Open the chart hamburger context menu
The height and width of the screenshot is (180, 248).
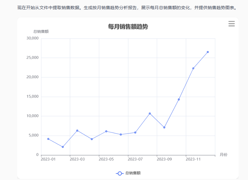click(x=231, y=24)
